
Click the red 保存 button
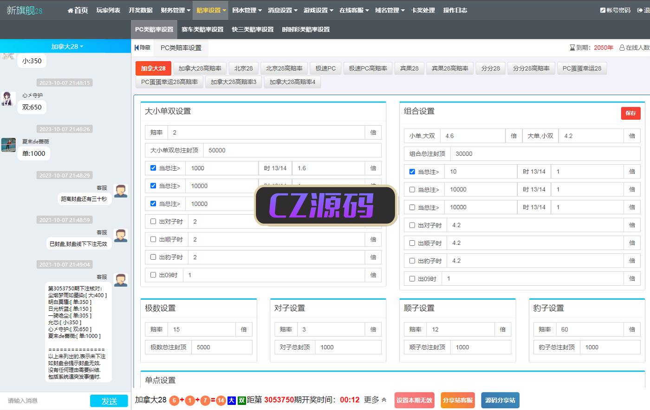click(x=630, y=113)
